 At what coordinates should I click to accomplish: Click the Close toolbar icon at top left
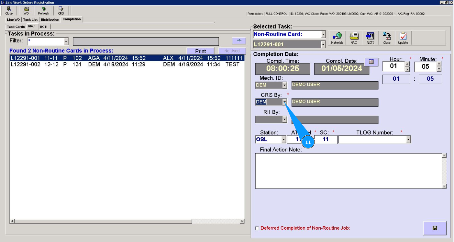pyautogui.click(x=9, y=11)
